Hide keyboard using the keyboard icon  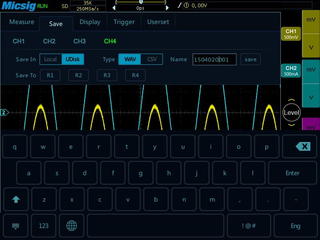pyautogui.click(x=16, y=226)
